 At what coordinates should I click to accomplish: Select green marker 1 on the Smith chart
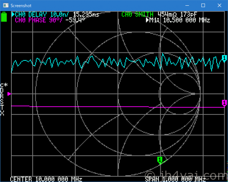(x=160, y=160)
